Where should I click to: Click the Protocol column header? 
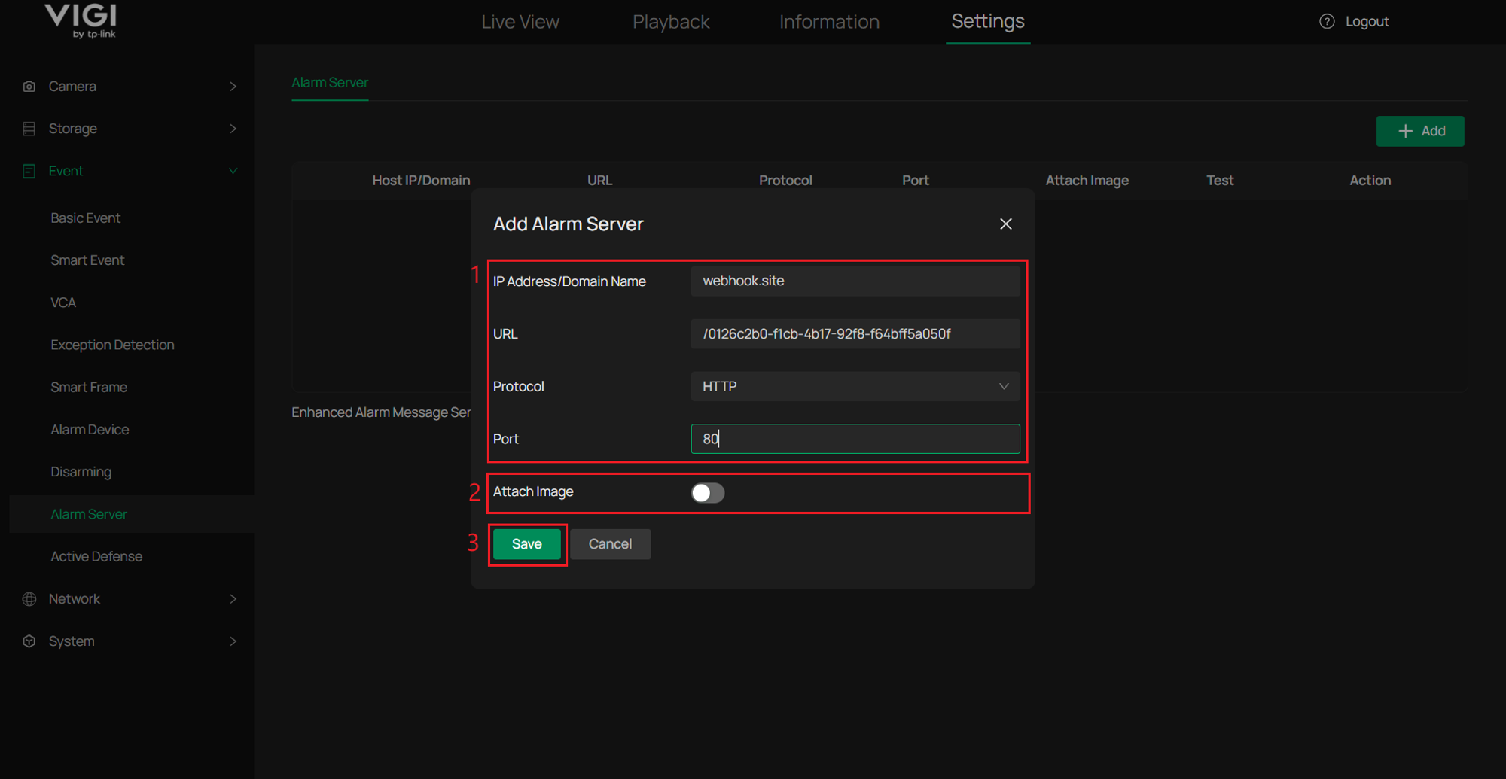785,180
